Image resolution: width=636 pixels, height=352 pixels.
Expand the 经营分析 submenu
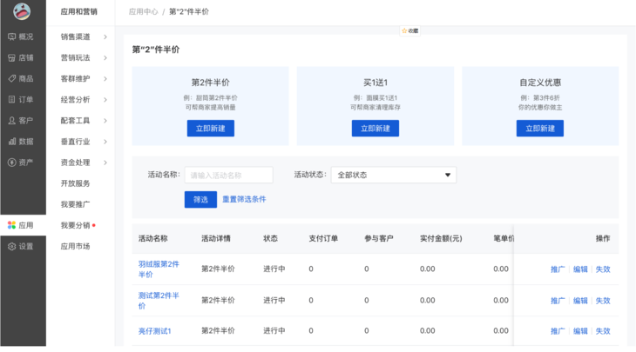click(x=84, y=99)
